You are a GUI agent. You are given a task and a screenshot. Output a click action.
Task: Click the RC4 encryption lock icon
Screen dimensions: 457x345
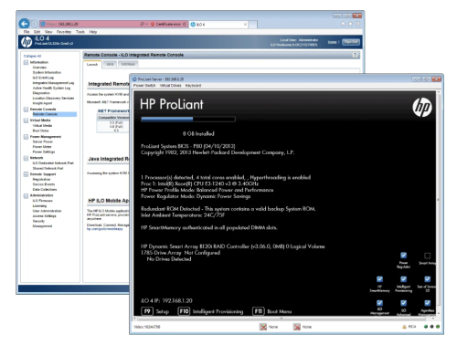405,327
